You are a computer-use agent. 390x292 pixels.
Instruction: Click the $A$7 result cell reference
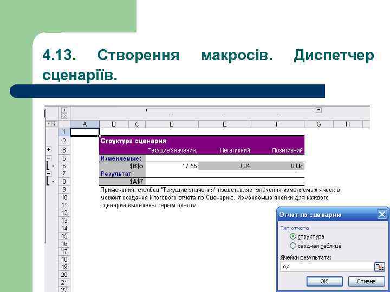click(x=122, y=181)
